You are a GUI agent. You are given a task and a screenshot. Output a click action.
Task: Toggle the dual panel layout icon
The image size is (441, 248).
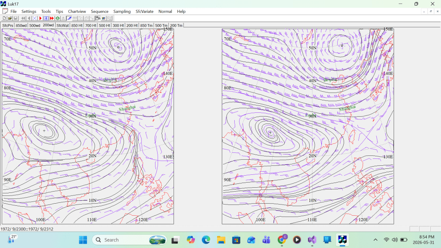coord(98,18)
